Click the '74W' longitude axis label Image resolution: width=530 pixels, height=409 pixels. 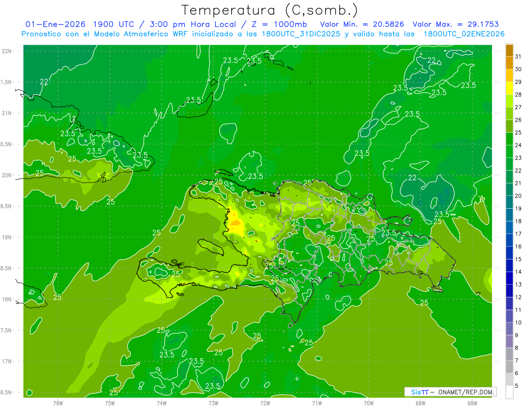click(x=162, y=403)
